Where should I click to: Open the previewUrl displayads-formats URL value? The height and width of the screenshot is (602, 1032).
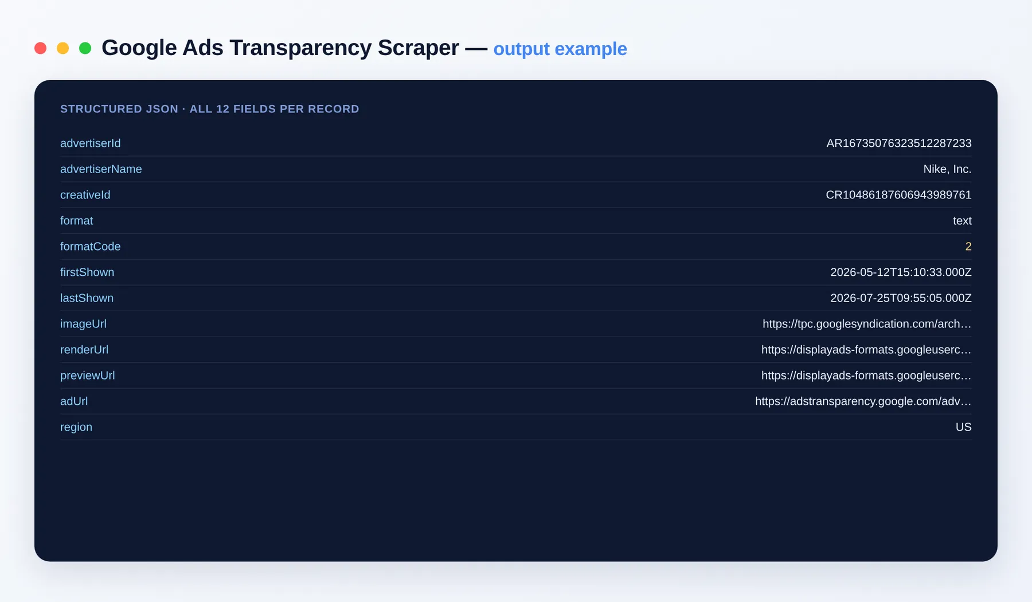(x=866, y=376)
